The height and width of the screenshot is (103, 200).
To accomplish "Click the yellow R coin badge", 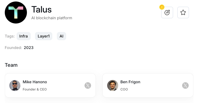I will tap(162, 7).
